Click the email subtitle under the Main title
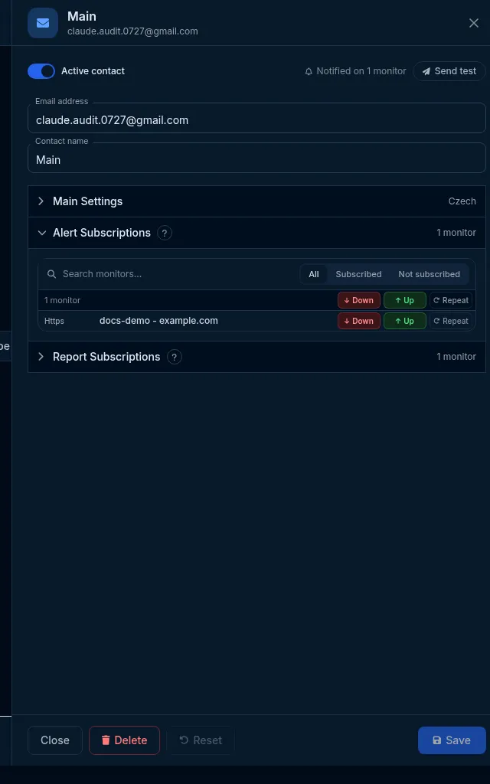Screen dimensions: 490x784 coord(132,31)
